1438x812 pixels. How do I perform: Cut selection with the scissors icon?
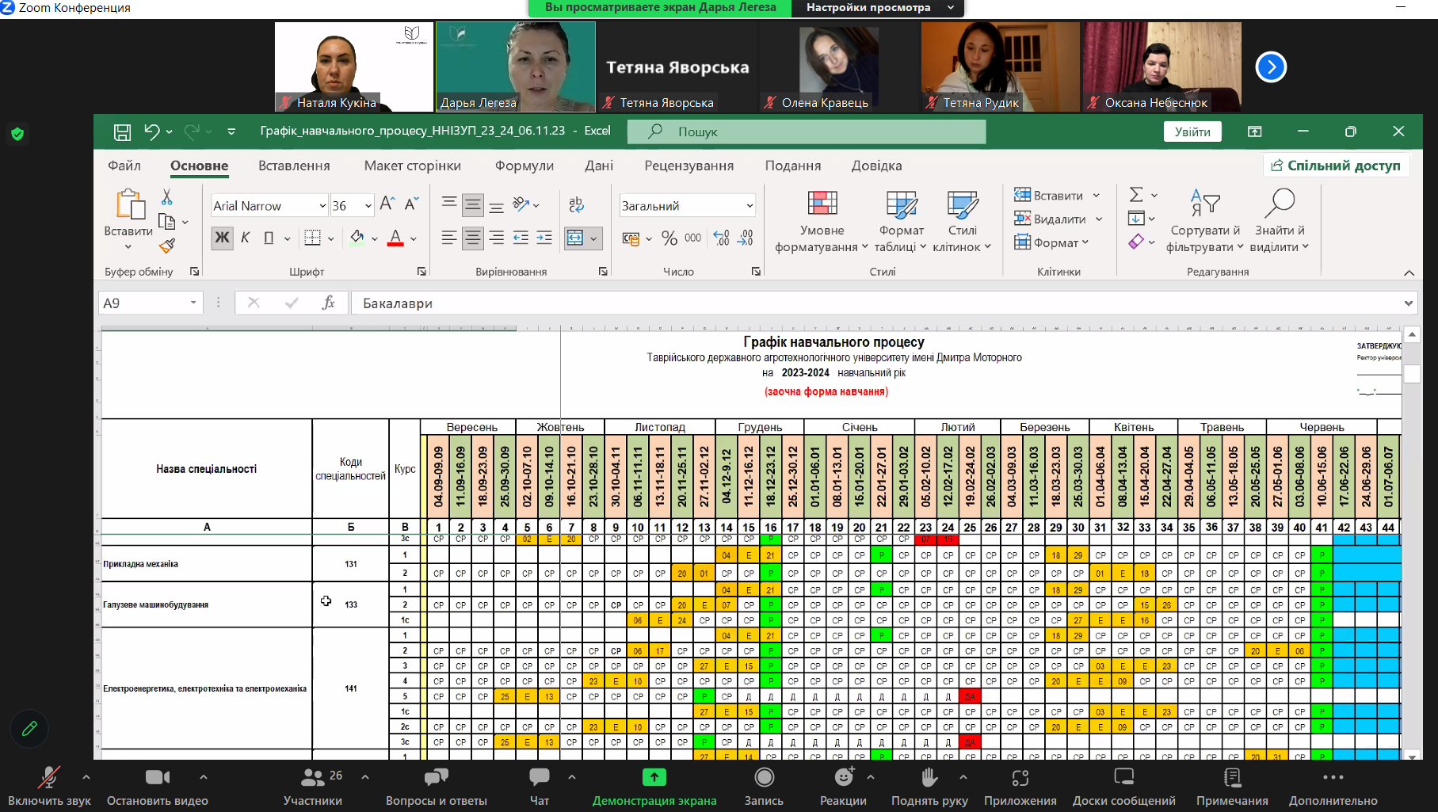tap(166, 197)
